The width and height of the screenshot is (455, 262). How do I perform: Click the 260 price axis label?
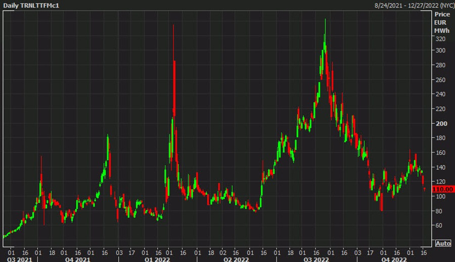[440, 80]
